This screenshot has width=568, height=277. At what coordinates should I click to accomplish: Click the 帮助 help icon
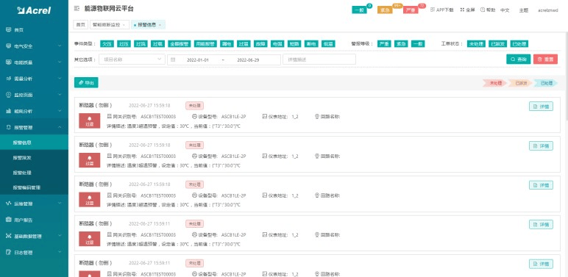coord(483,10)
